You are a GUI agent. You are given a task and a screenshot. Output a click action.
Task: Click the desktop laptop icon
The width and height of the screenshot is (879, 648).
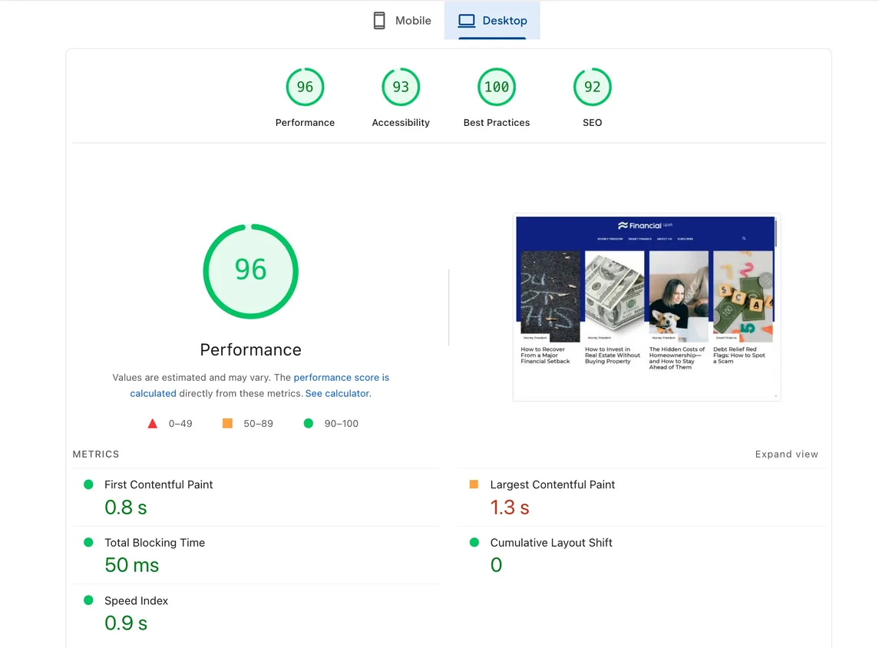(467, 21)
